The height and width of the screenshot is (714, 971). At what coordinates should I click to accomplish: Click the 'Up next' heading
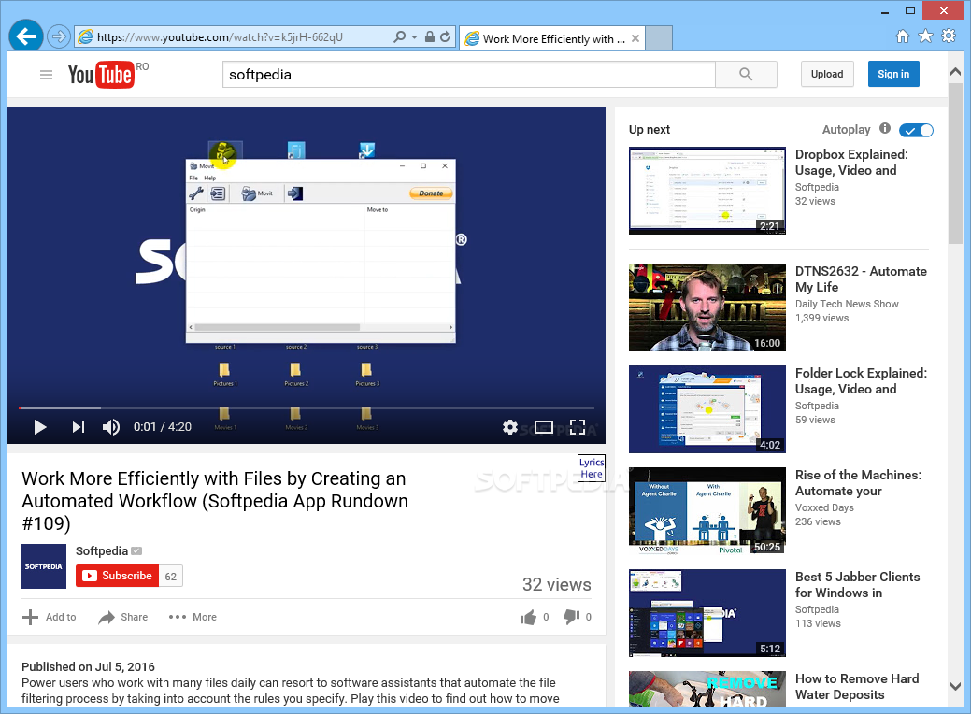pos(649,129)
